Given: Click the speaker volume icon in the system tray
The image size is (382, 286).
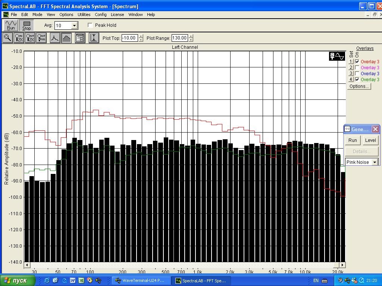Looking at the screenshot, I should [x=341, y=280].
